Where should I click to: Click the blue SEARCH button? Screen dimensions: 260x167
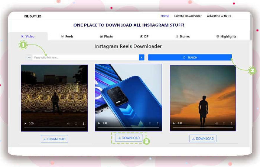(x=190, y=57)
